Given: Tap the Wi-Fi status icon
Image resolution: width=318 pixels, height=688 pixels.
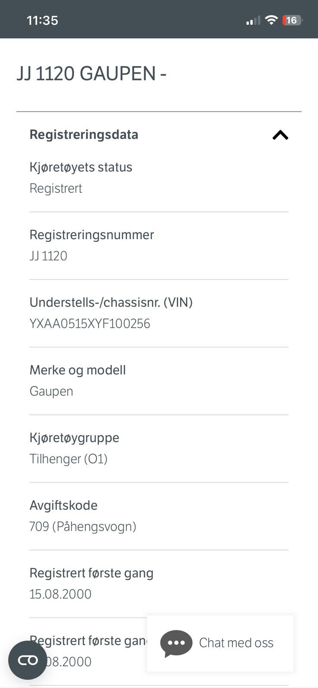Looking at the screenshot, I should click(271, 20).
